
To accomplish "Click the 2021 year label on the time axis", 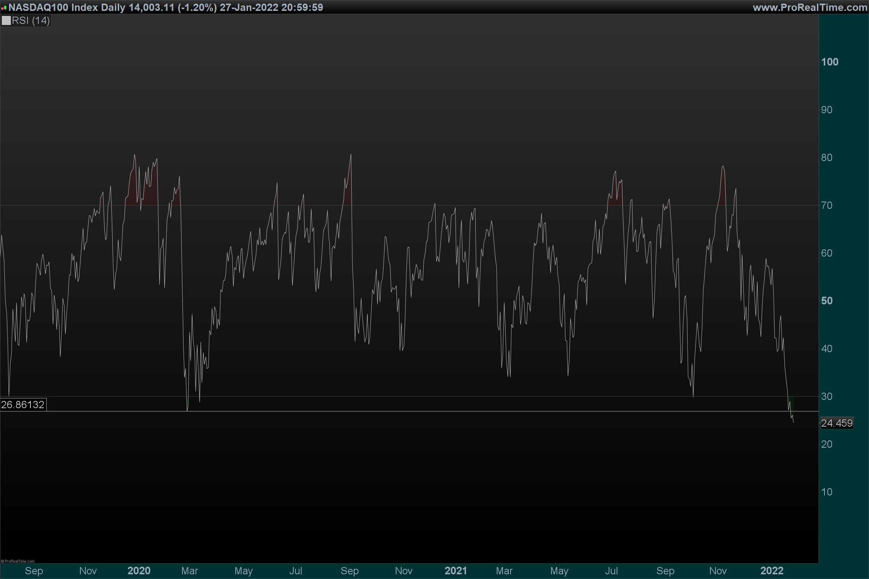I will click(x=456, y=571).
